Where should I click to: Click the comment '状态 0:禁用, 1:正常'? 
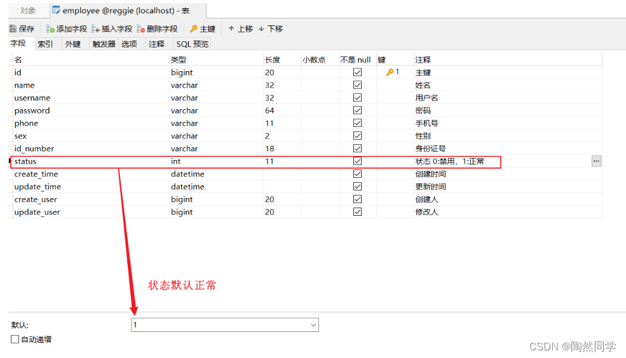[x=449, y=161]
